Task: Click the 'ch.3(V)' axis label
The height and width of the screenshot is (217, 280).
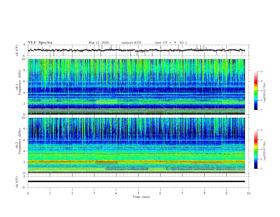Action: 17,182
